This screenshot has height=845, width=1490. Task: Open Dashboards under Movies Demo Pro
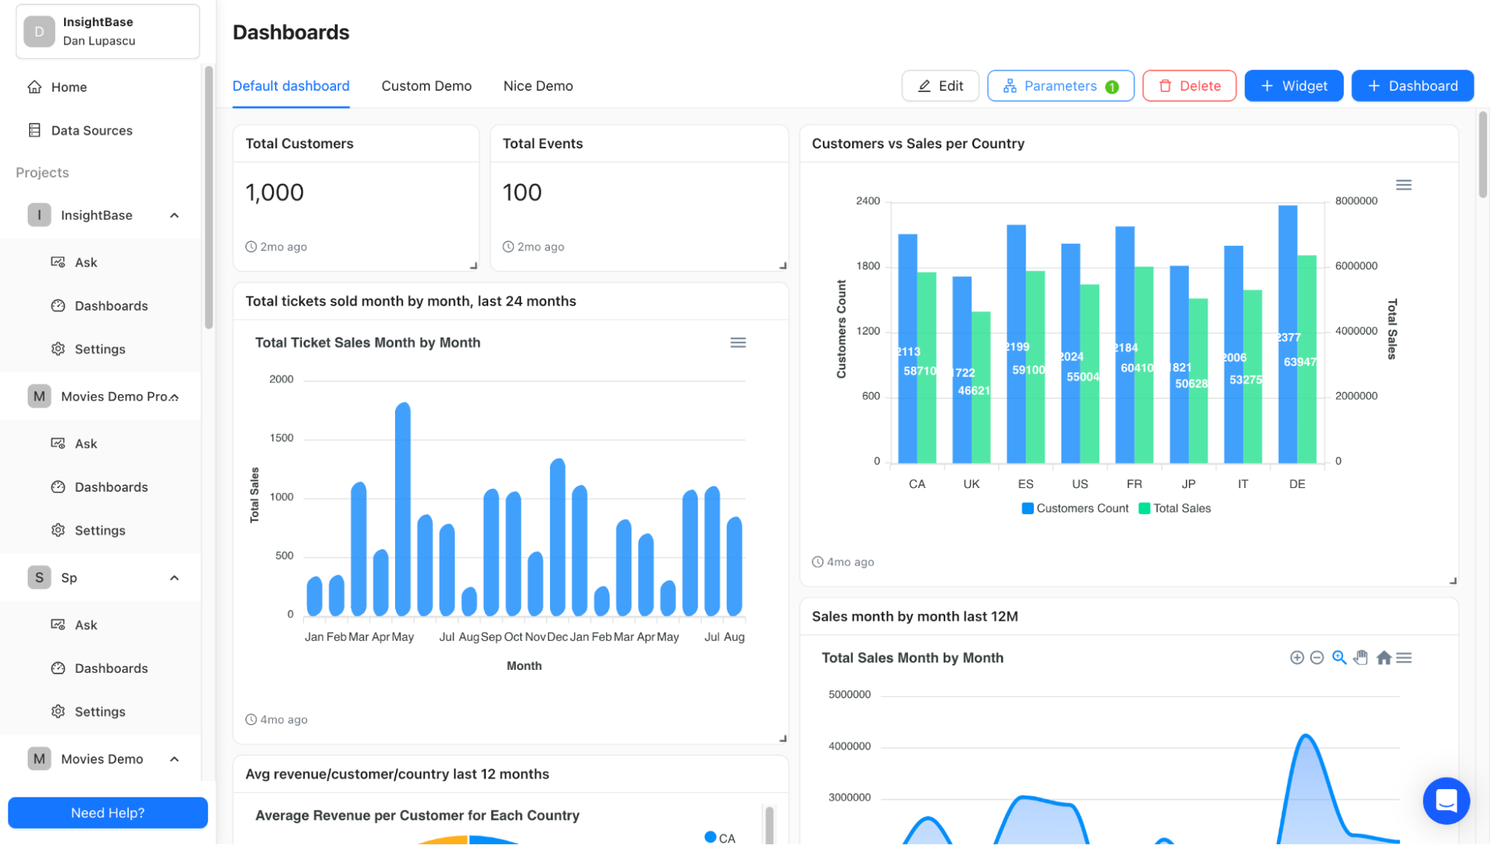click(x=110, y=487)
